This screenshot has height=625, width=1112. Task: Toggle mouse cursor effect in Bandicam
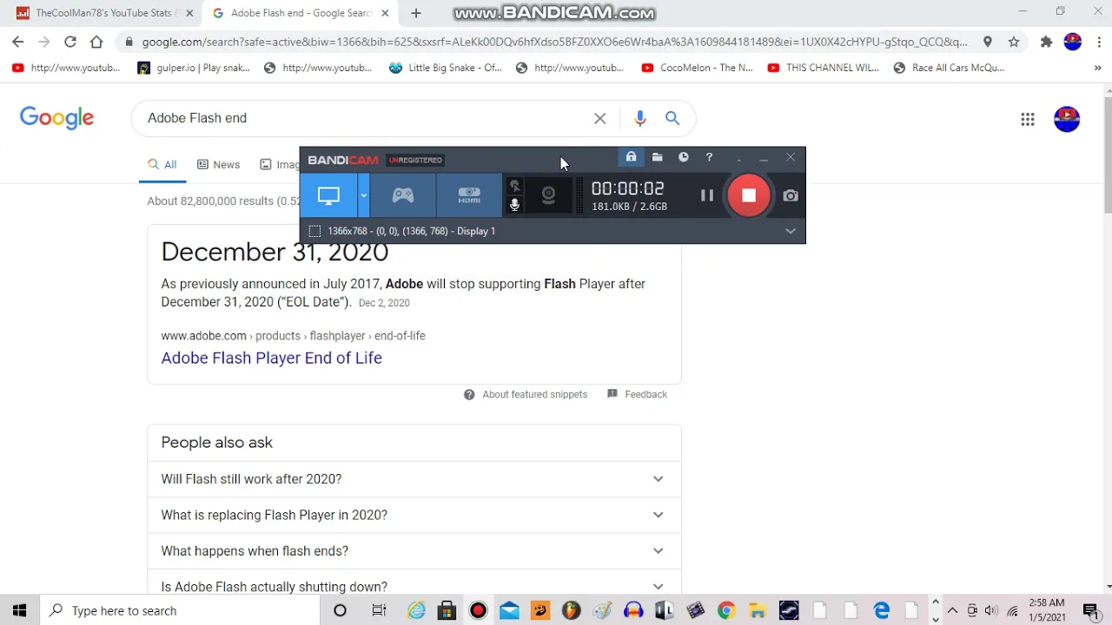(x=514, y=186)
